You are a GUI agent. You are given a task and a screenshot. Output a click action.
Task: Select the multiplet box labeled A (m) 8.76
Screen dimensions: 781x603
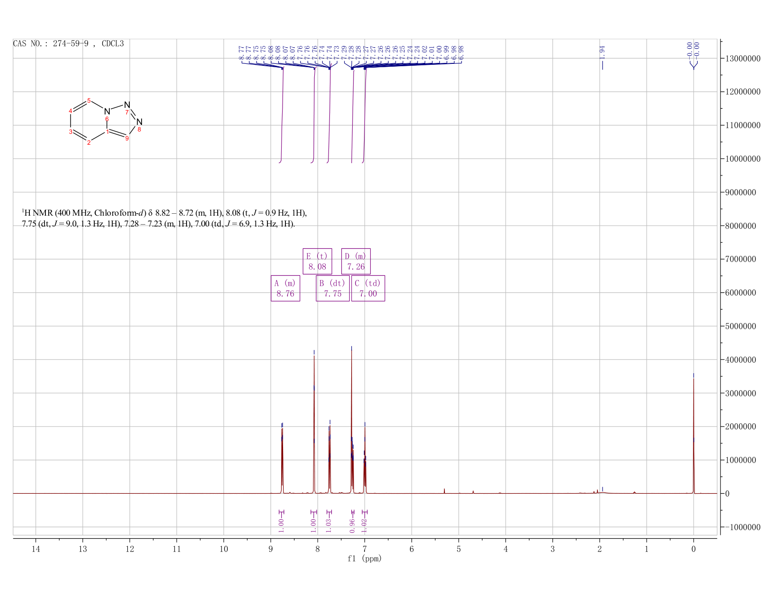[285, 288]
